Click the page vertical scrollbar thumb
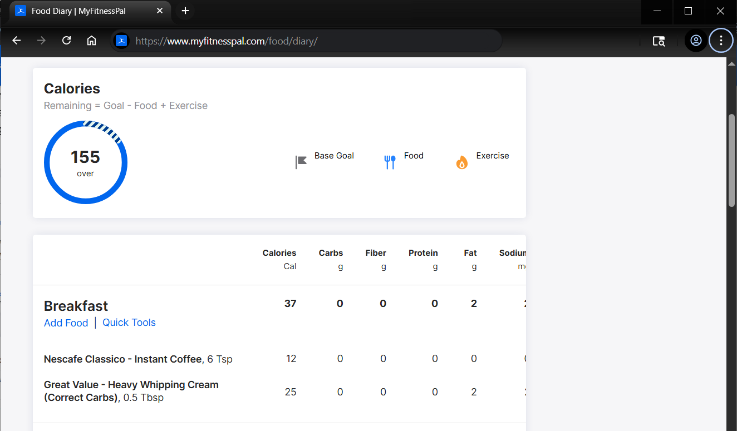 (x=732, y=160)
